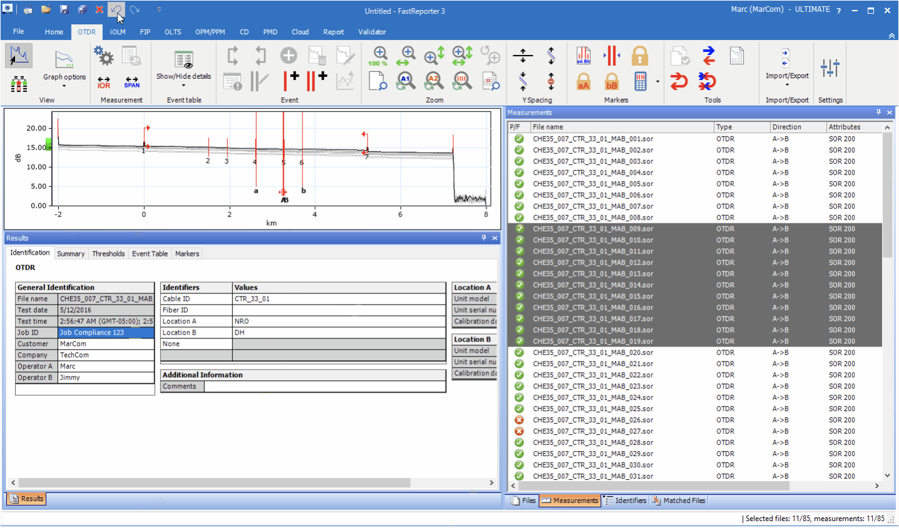
Task: Click the Undo icon in quick access toolbar
Action: click(x=116, y=10)
